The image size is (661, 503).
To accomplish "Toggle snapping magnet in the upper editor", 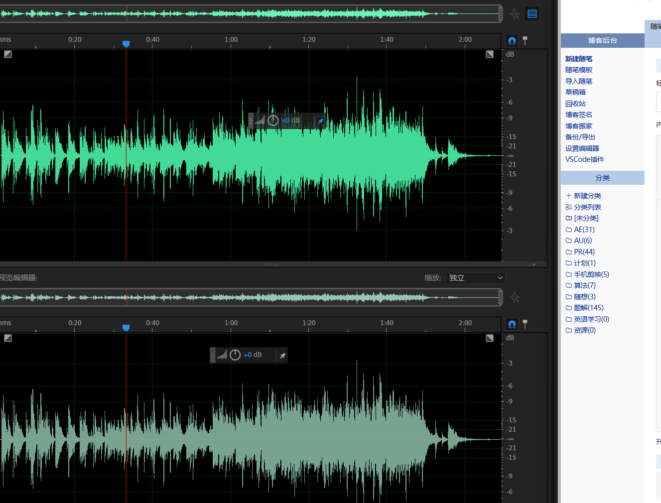I will click(x=512, y=41).
